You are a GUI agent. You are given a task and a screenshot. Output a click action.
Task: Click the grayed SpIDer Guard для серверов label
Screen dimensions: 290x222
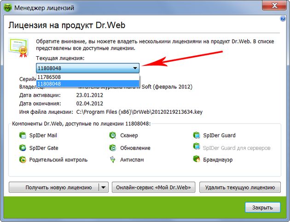point(237,148)
